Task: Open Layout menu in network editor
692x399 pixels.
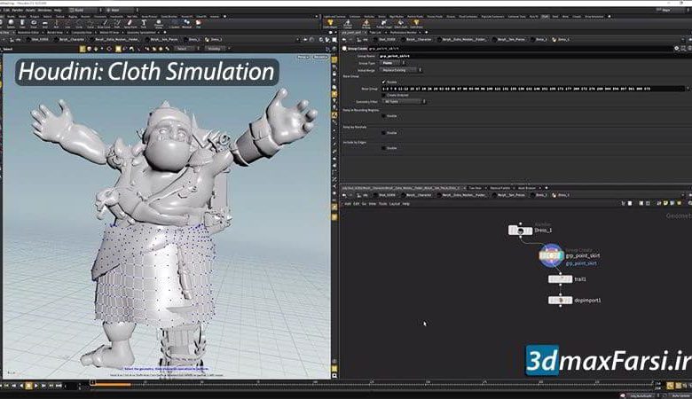Action: point(395,204)
